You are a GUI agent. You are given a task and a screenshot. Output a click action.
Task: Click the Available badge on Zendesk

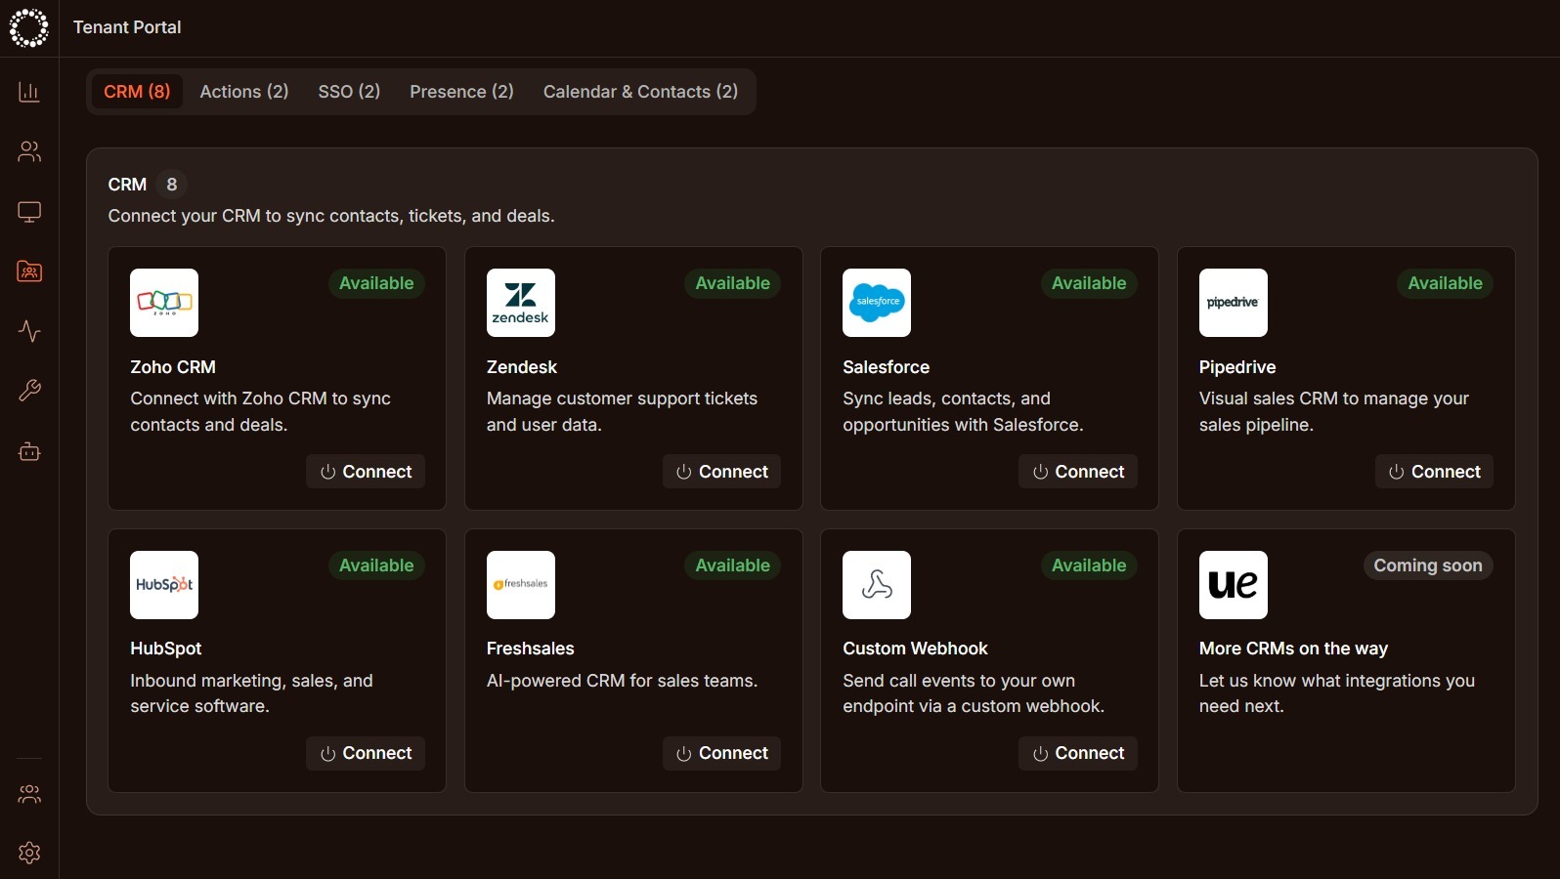733,283
